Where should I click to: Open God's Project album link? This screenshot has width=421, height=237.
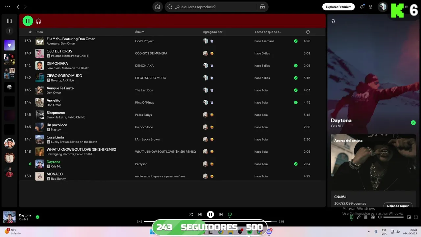click(144, 41)
